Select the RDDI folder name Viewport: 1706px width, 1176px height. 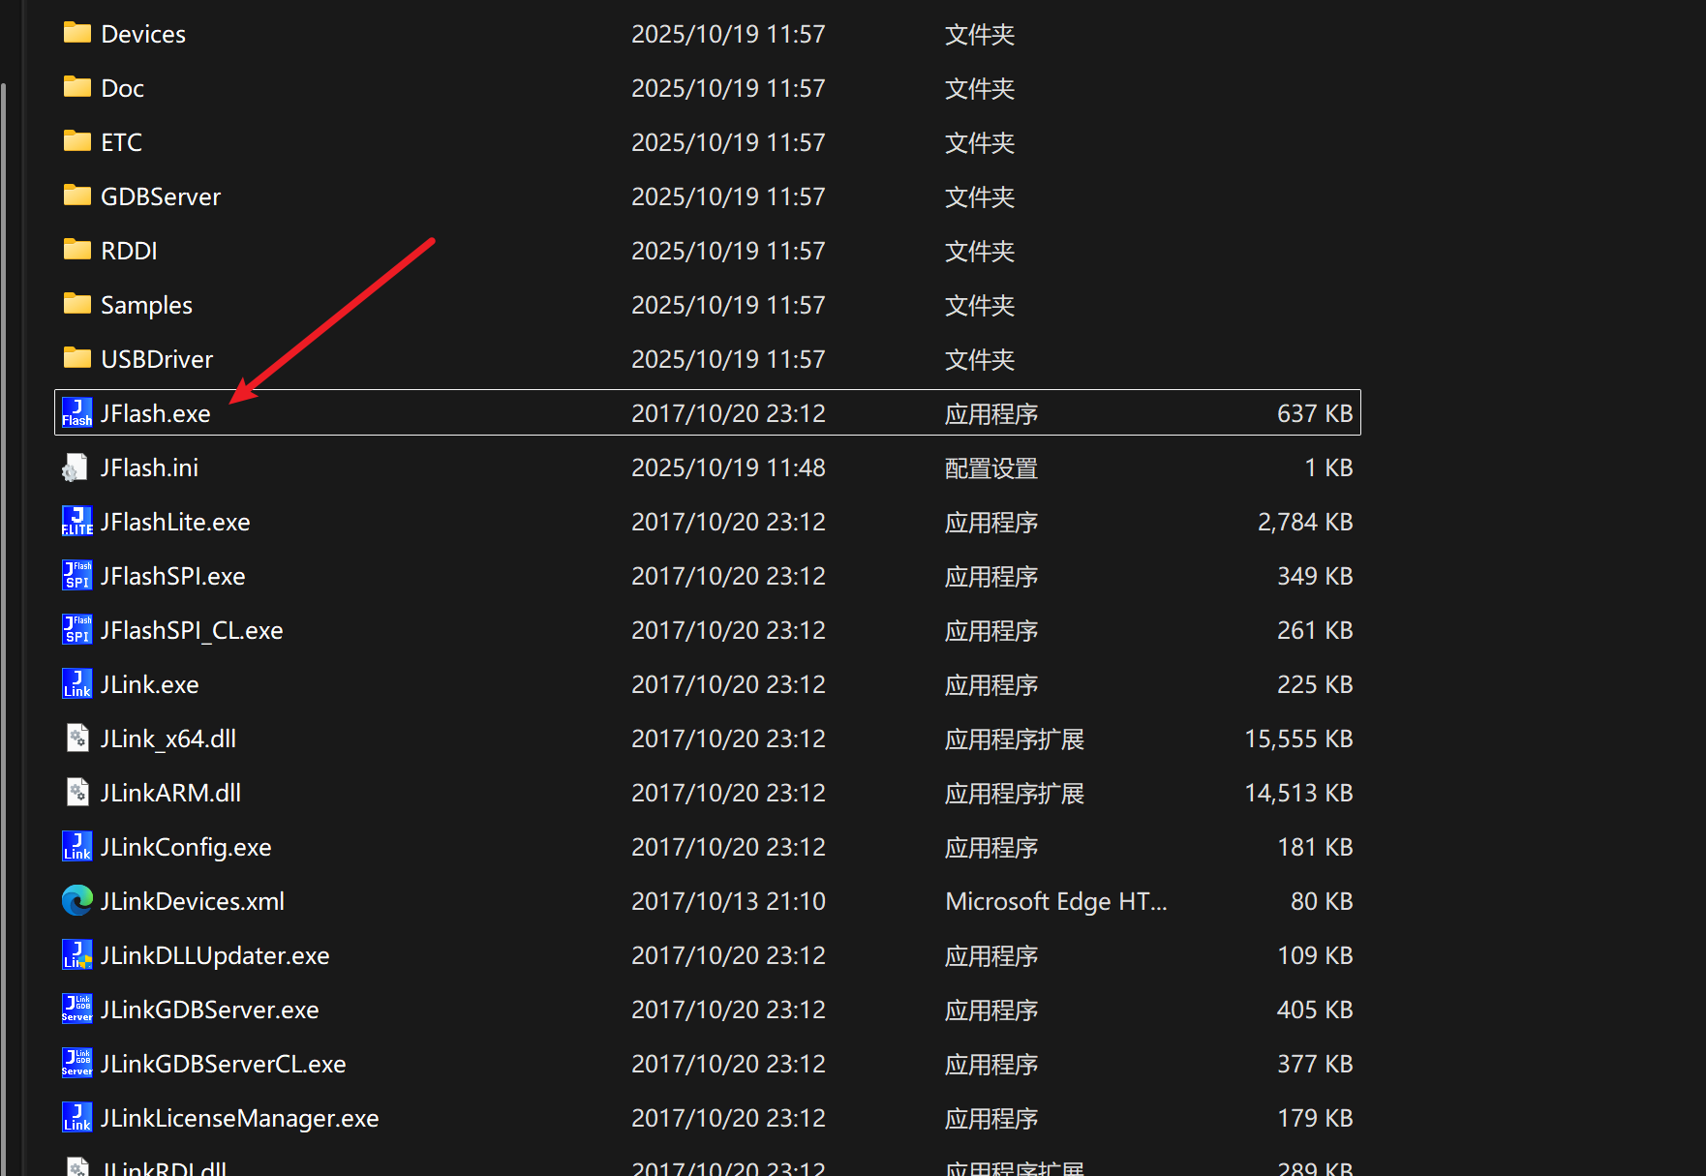129,251
